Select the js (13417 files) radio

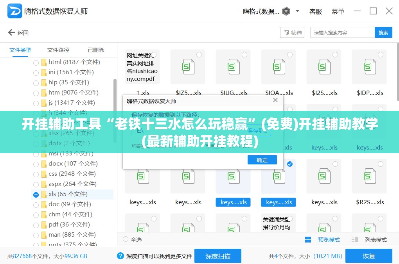click(36, 103)
